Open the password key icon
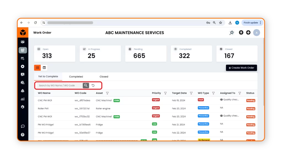Screen dimensions: 282x158 [208, 22]
